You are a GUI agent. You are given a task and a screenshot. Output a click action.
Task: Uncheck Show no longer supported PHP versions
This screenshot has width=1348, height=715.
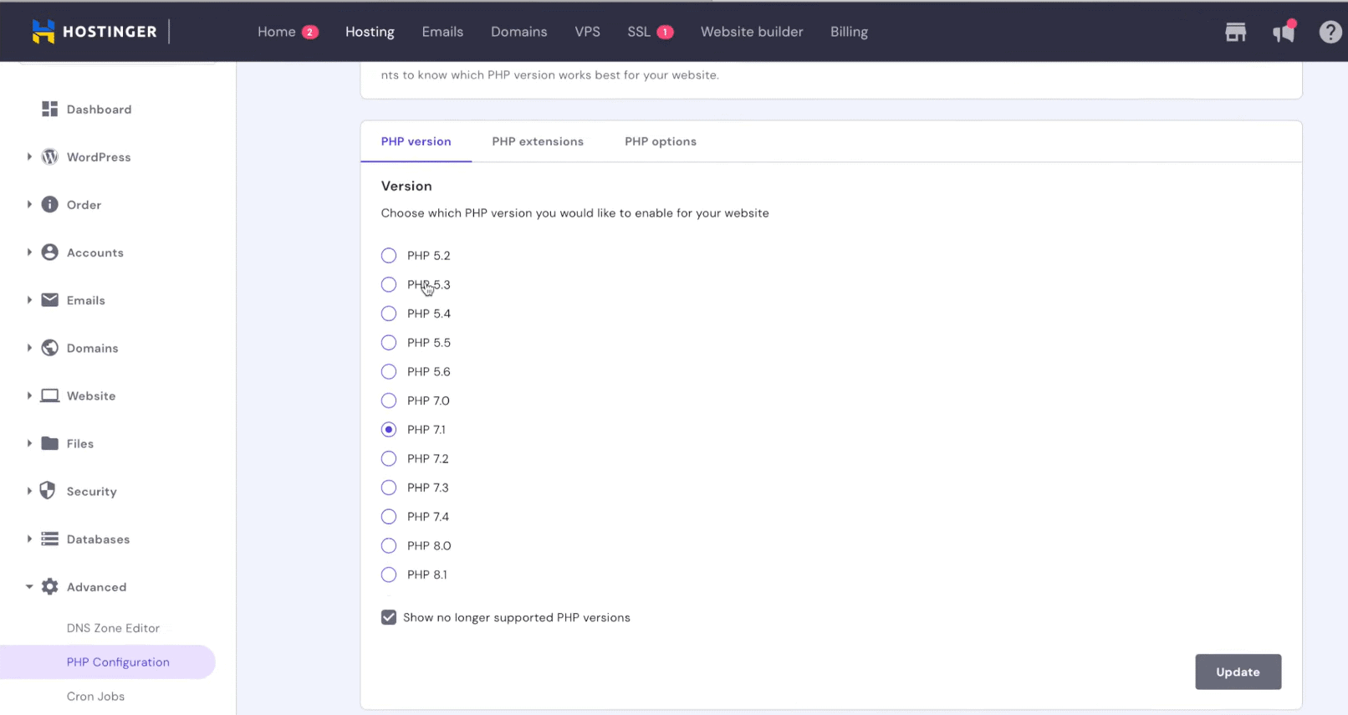[x=389, y=618]
